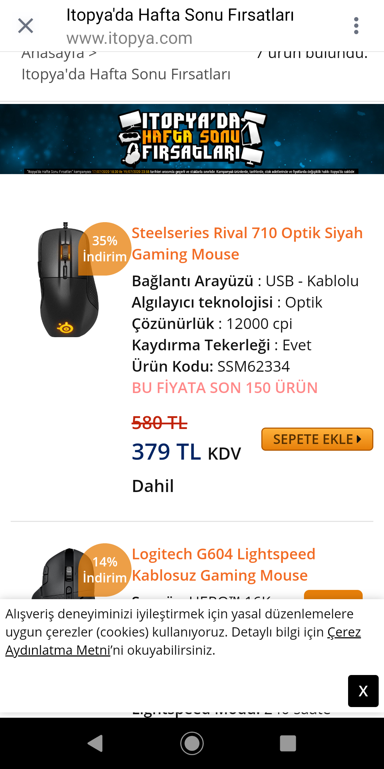Open the three-dot overflow menu
Viewport: 384px width, 769px height.
(356, 26)
